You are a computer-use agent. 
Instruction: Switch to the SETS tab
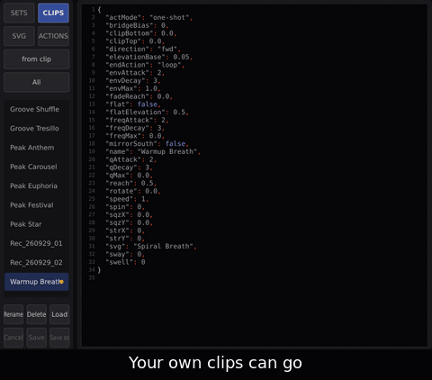19,13
